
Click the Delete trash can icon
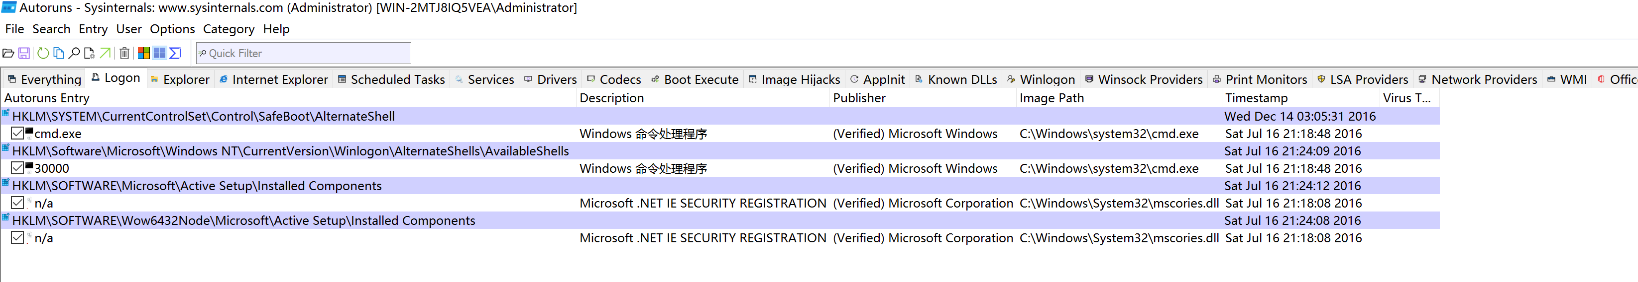point(124,53)
